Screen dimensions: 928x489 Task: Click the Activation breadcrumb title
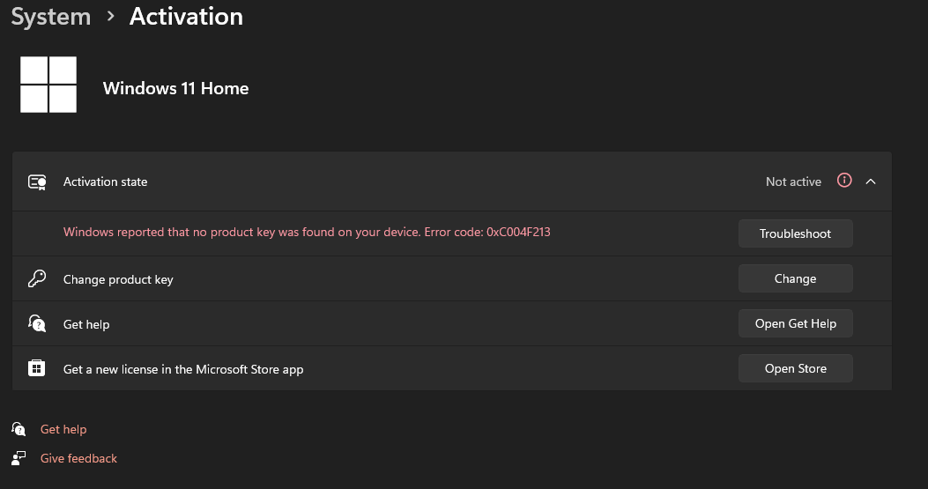[186, 17]
